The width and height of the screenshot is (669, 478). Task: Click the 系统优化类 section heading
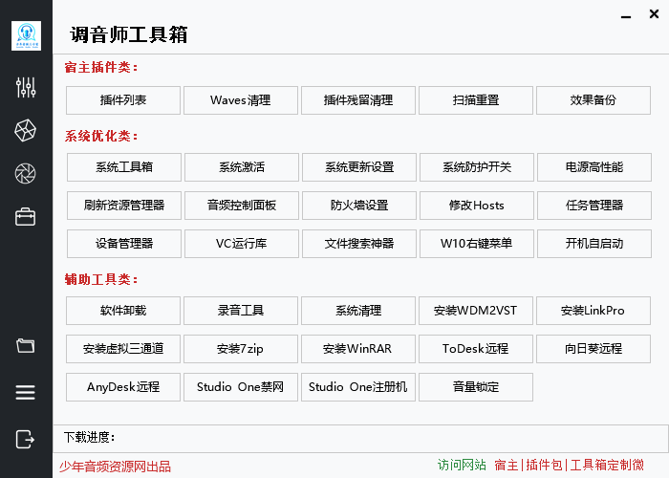click(101, 136)
